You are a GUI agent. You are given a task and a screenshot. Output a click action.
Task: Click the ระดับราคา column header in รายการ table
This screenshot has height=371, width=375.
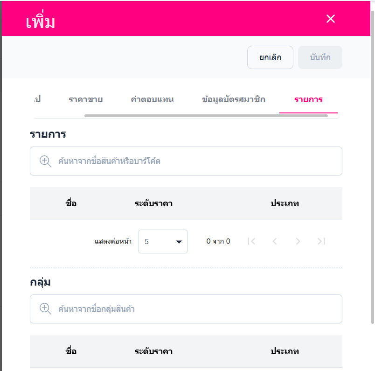pyautogui.click(x=153, y=203)
